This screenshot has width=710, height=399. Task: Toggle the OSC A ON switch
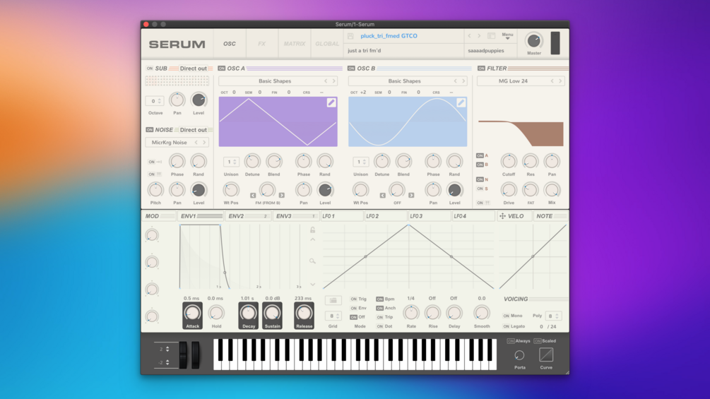221,69
